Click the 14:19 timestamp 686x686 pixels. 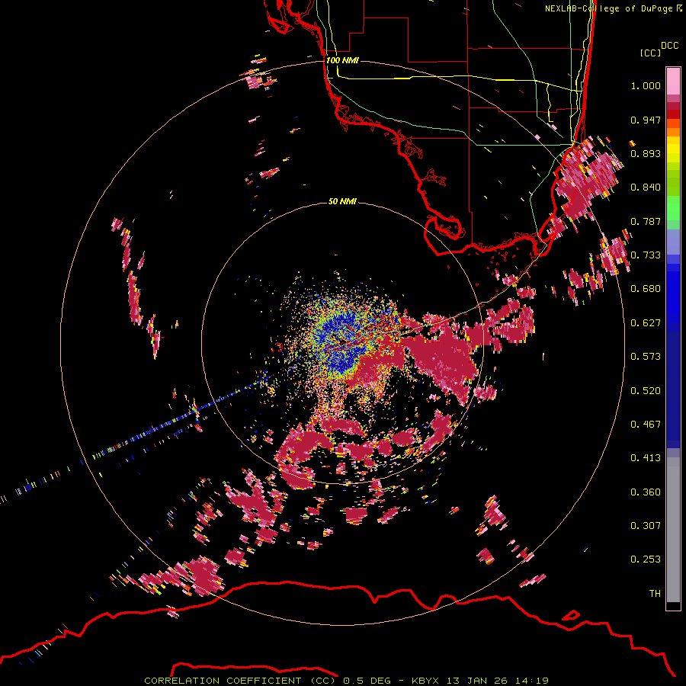531,681
